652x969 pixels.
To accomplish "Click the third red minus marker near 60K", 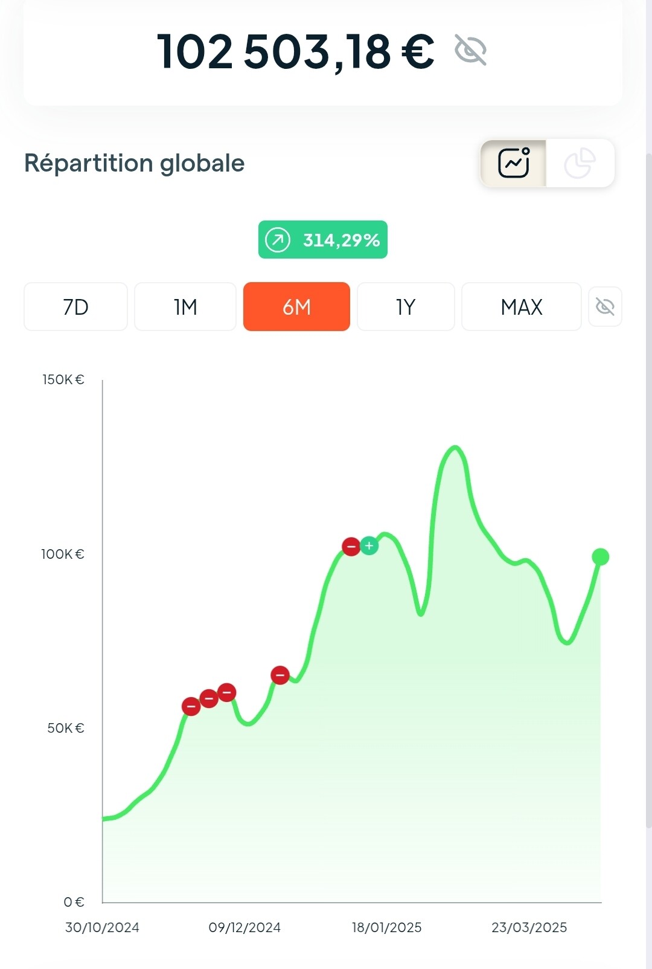I will pyautogui.click(x=227, y=692).
